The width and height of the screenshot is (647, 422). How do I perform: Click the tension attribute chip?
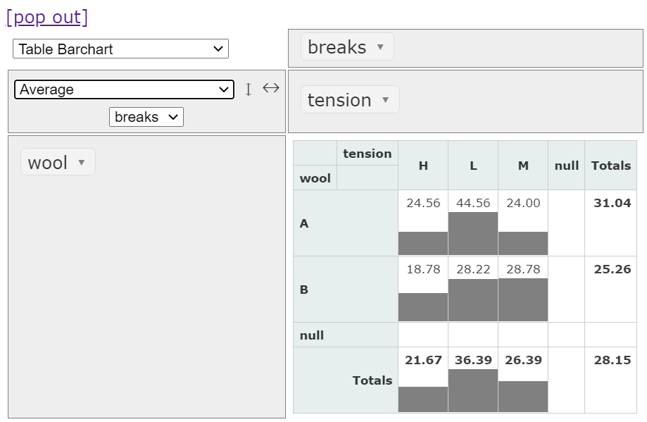coord(339,100)
